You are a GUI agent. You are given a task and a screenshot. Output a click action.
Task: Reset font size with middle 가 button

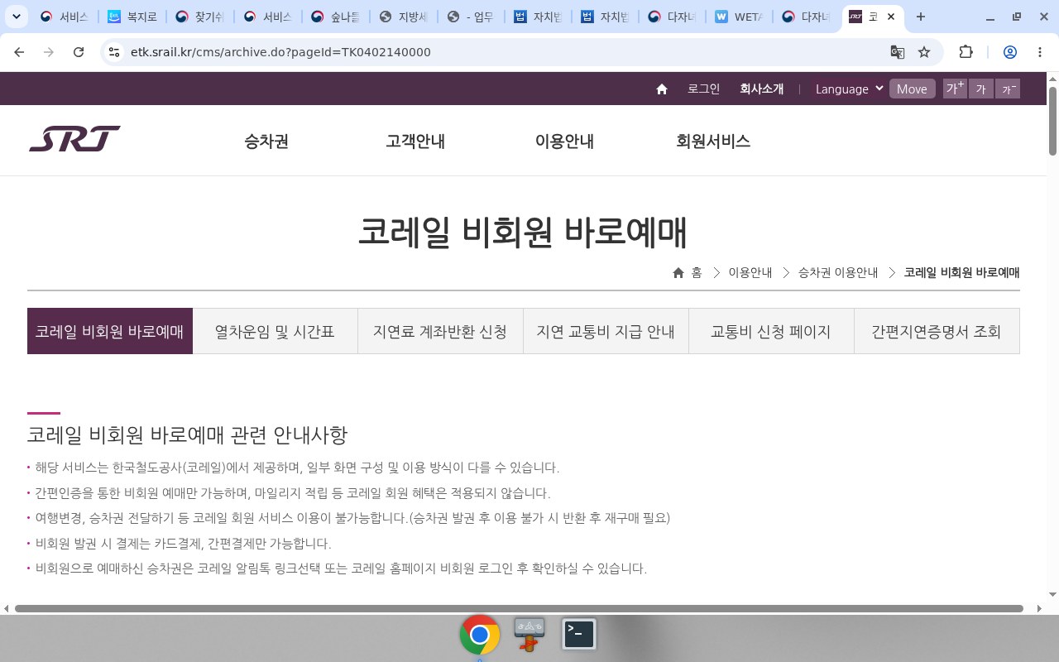click(981, 89)
